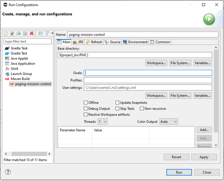The height and width of the screenshot is (181, 224).
Task: Click into the Goals field
Action: tap(148, 73)
